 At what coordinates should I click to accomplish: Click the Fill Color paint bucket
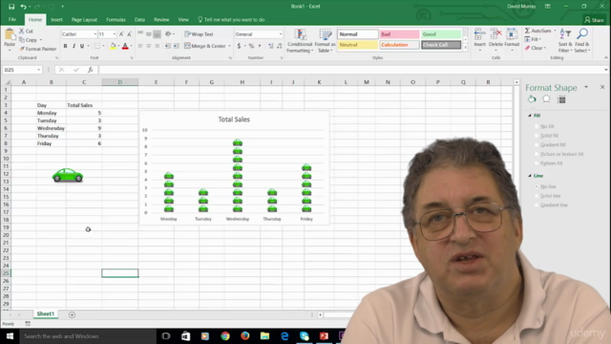tap(113, 46)
